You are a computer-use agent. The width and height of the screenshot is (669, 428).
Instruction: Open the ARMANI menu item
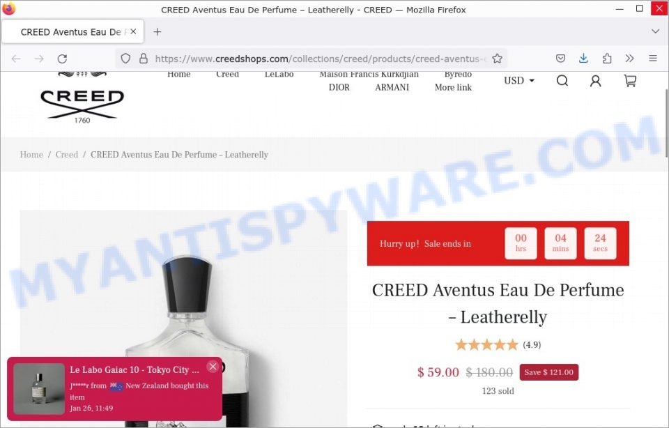coord(392,87)
